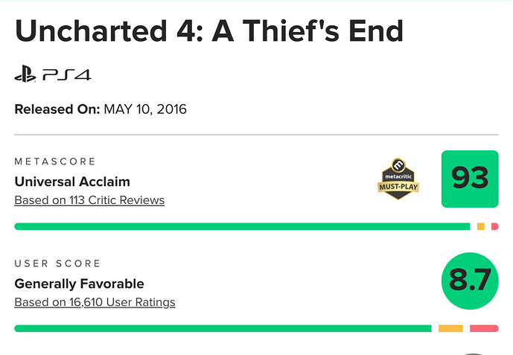The height and width of the screenshot is (355, 513).
Task: Click the Metacritic Must-Play badge
Action: pyautogui.click(x=398, y=179)
